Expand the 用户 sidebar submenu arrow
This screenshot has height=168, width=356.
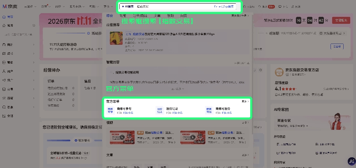coord(34,71)
